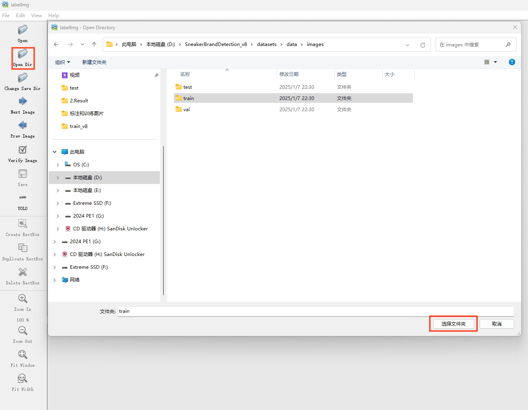
Task: Click the Fit Window icon
Action: 23,355
